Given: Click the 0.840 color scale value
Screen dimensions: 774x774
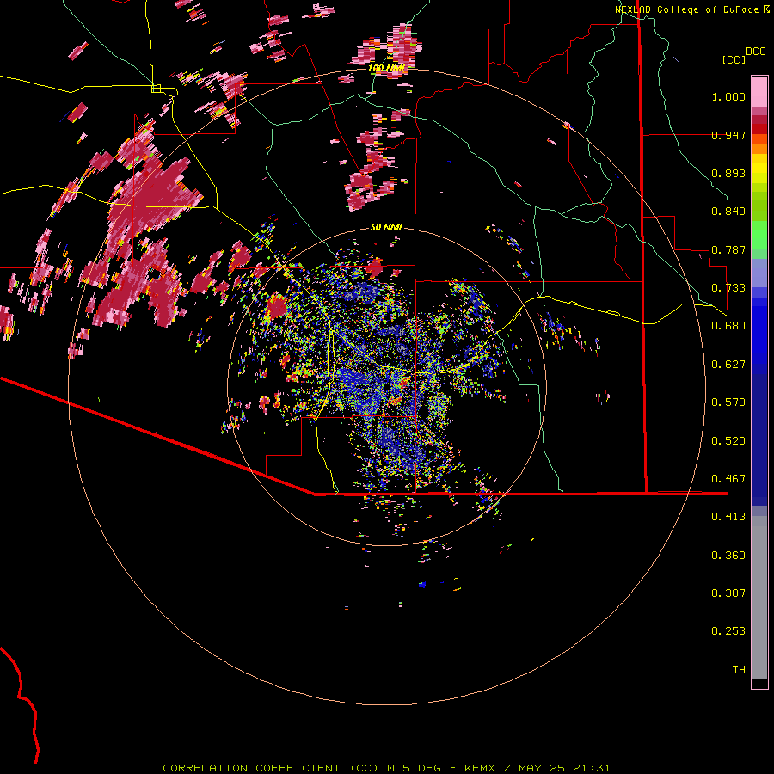Looking at the screenshot, I should pyautogui.click(x=728, y=212).
